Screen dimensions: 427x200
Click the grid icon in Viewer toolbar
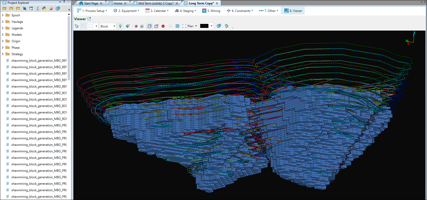pos(177,26)
